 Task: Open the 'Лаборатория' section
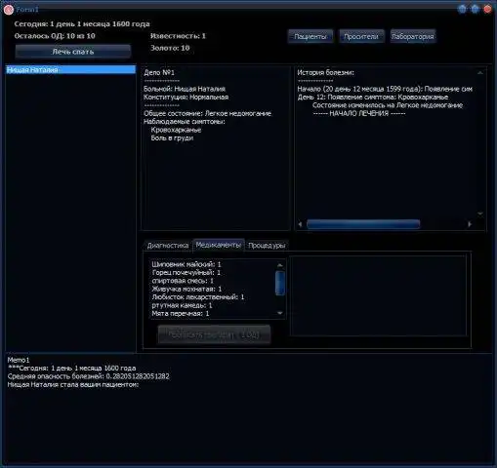point(412,36)
